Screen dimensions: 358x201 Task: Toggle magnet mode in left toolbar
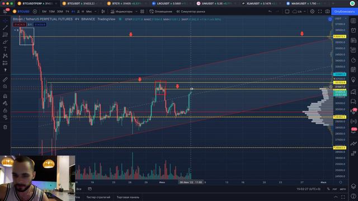pyautogui.click(x=5, y=96)
